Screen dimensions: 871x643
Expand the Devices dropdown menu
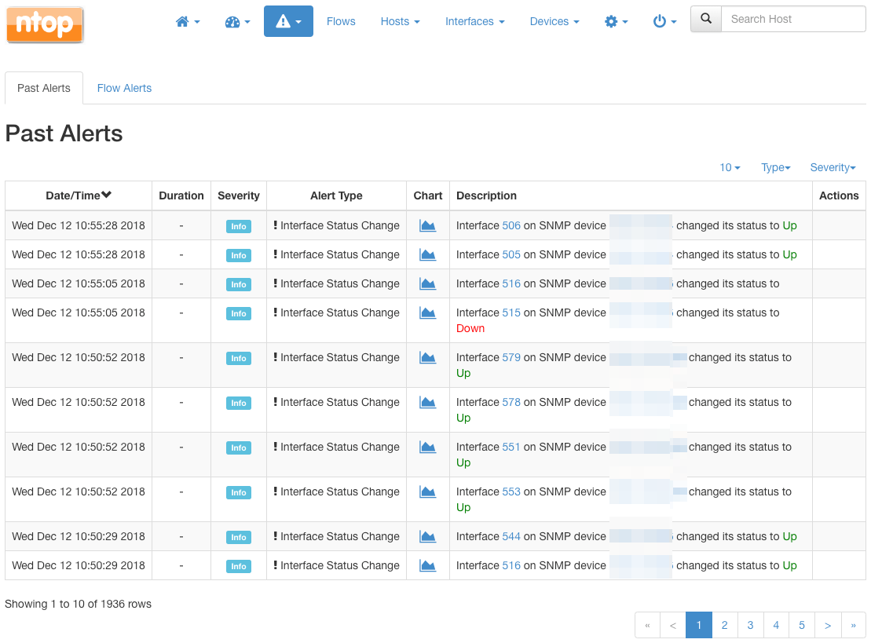point(554,22)
